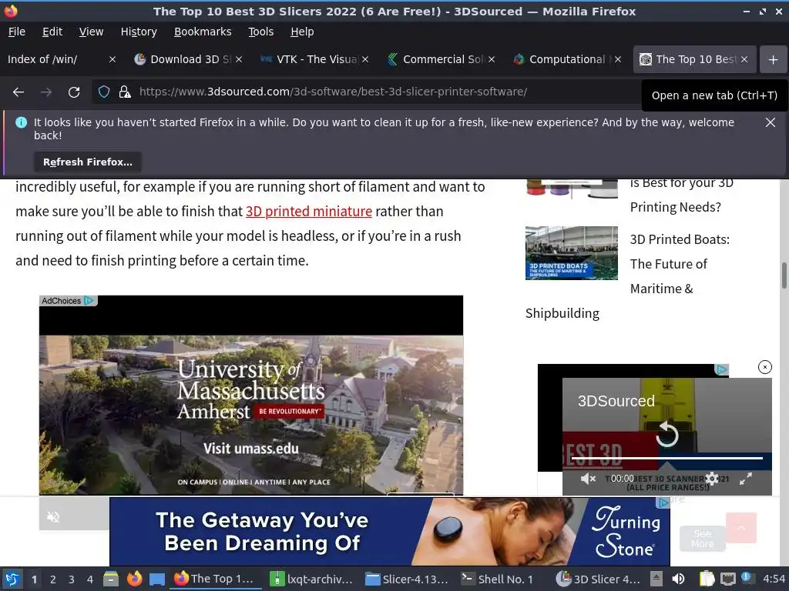The height and width of the screenshot is (591, 789).
Task: Seek on the 3DSourced video progress bar
Action: [666, 459]
